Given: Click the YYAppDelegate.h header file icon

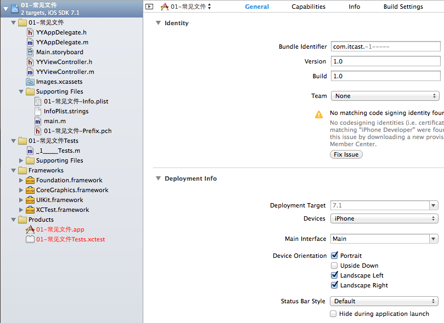Looking at the screenshot, I should click(x=30, y=32).
